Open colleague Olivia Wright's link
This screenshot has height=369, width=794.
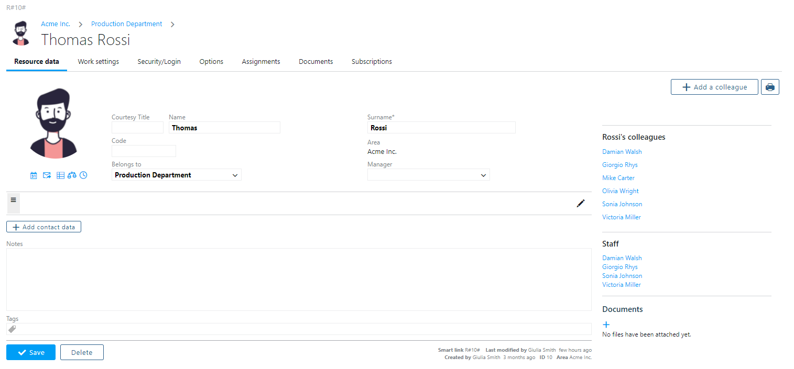click(621, 191)
